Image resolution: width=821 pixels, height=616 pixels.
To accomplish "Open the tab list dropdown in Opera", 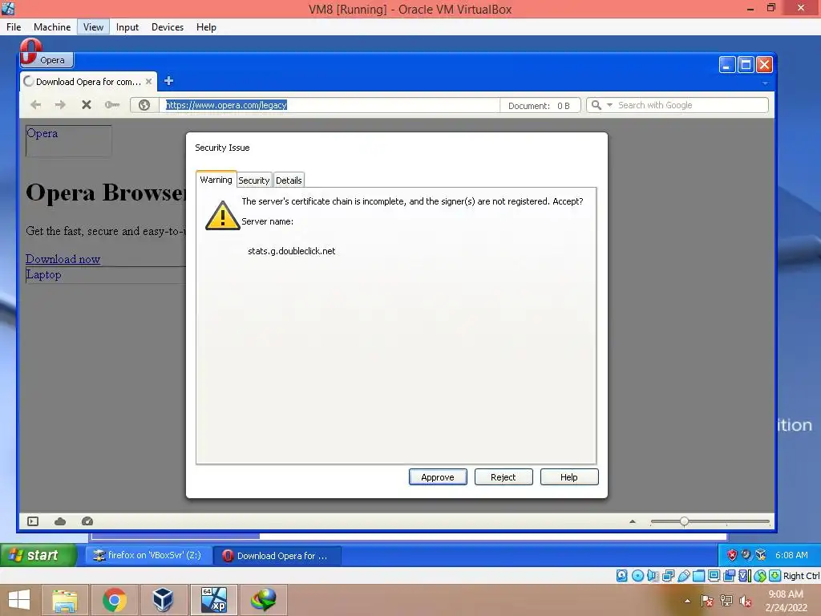I will [x=765, y=83].
